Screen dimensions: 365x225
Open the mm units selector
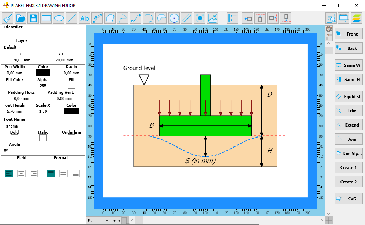(116, 220)
